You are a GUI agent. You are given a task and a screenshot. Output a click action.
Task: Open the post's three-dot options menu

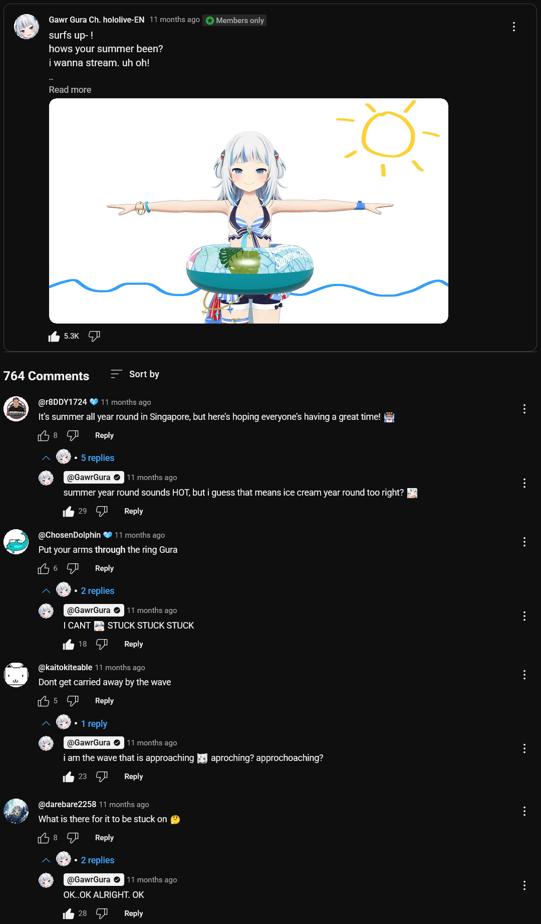click(x=514, y=27)
